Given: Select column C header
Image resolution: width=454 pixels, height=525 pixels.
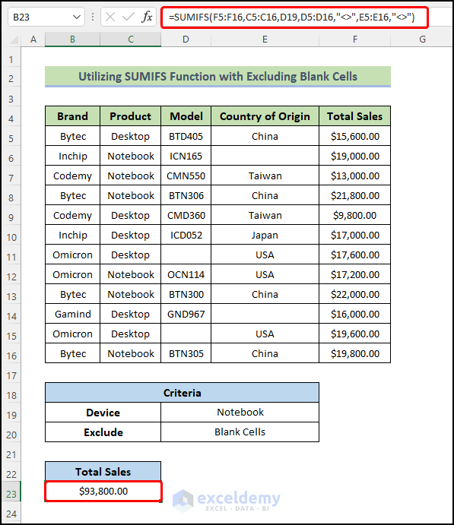Looking at the screenshot, I should [131, 40].
